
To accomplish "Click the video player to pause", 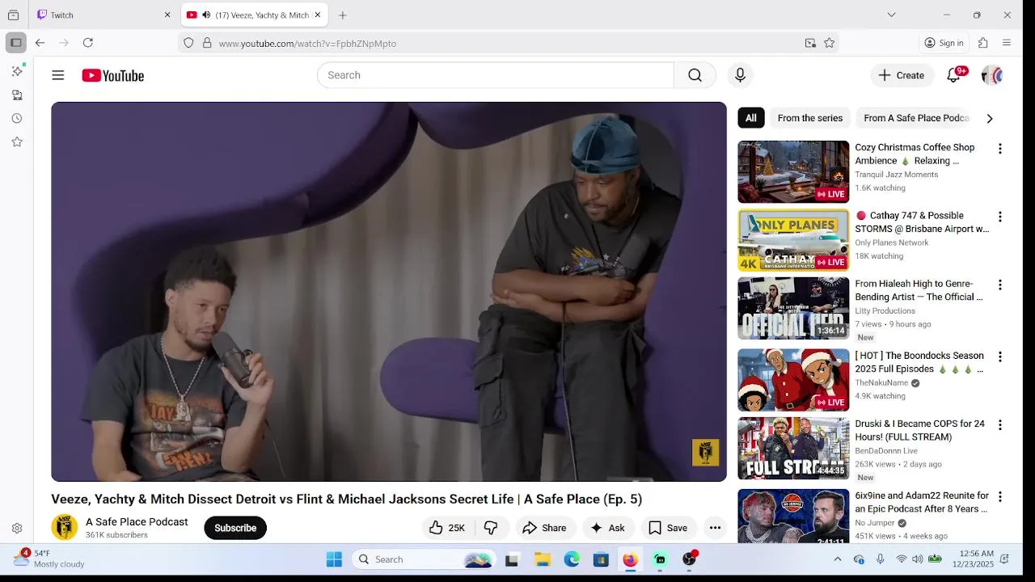I will coord(389,292).
